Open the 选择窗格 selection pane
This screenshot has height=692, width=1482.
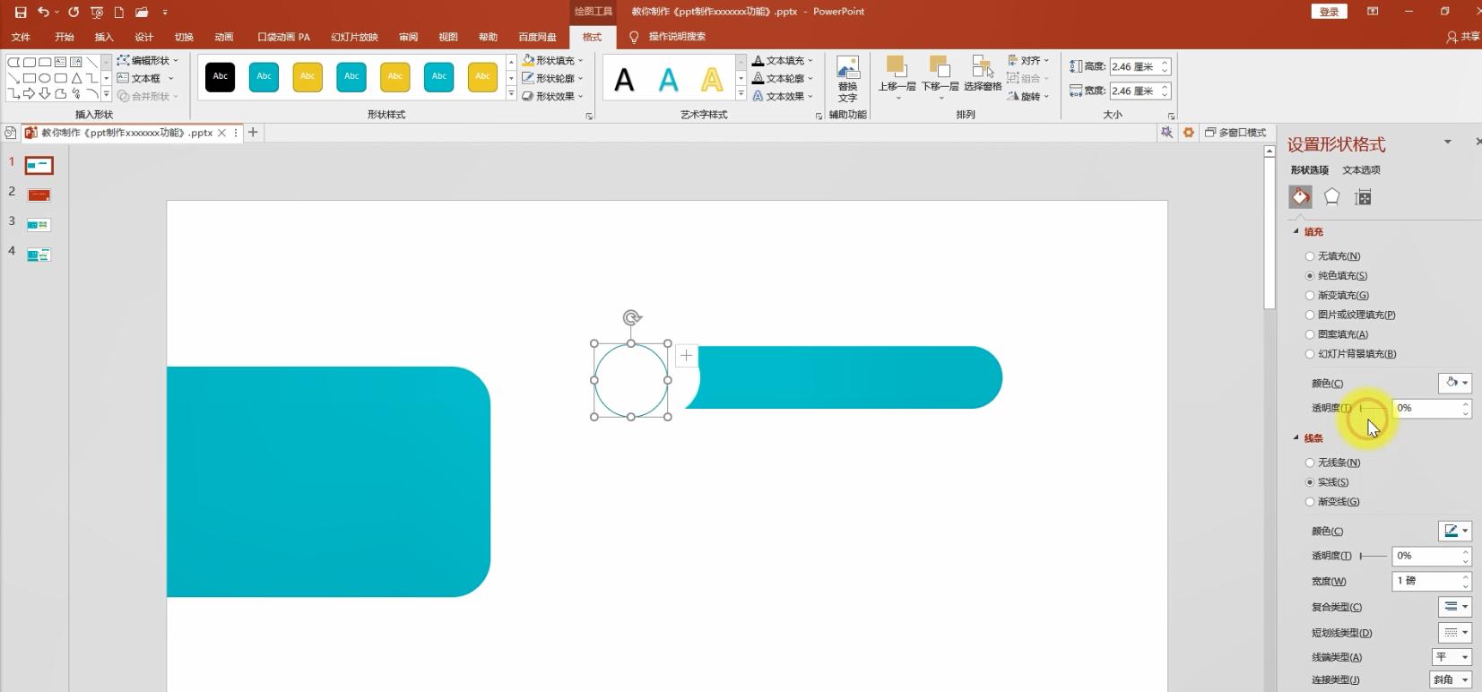983,74
